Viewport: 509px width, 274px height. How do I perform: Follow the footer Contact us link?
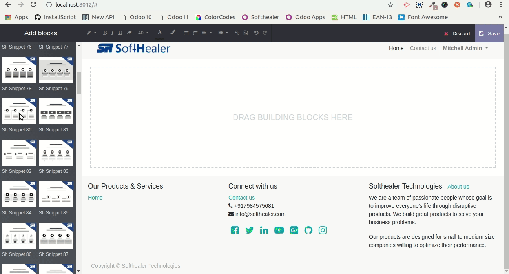point(241,198)
